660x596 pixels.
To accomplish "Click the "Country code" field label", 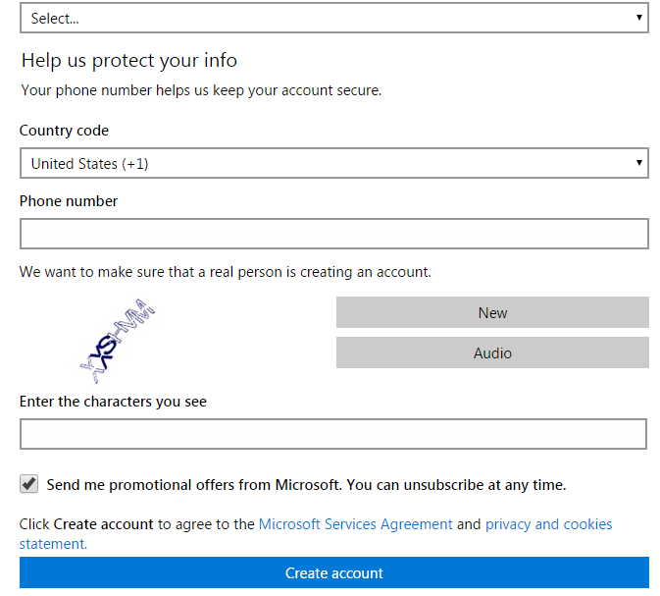I will (65, 131).
